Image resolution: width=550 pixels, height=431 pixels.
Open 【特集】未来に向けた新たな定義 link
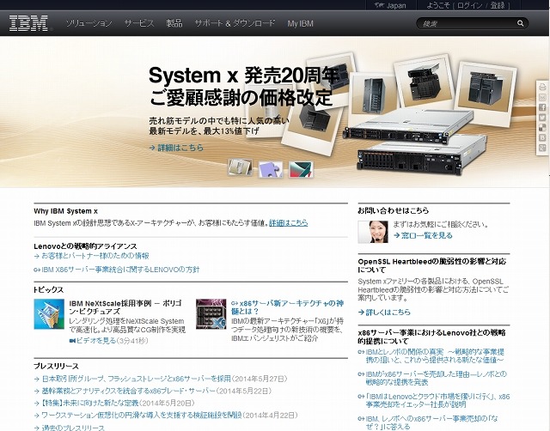[x=90, y=403]
